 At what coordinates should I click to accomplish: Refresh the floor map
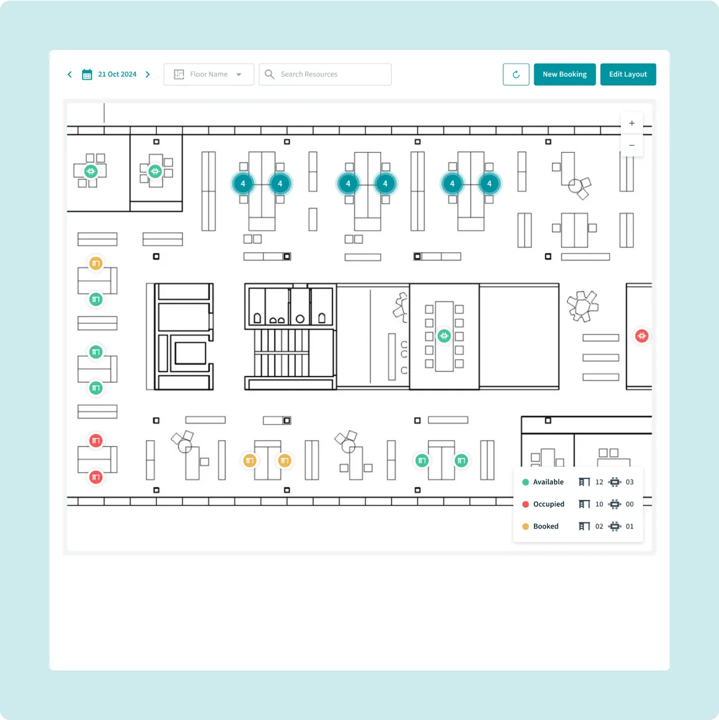(x=516, y=74)
